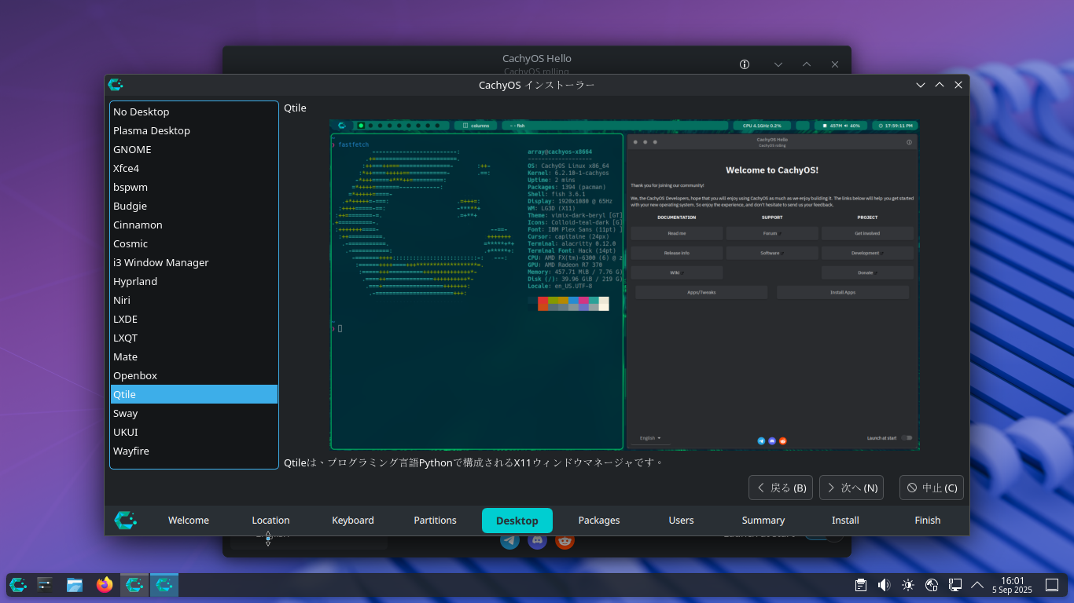Click the brightness icon in system tray

(x=908, y=585)
